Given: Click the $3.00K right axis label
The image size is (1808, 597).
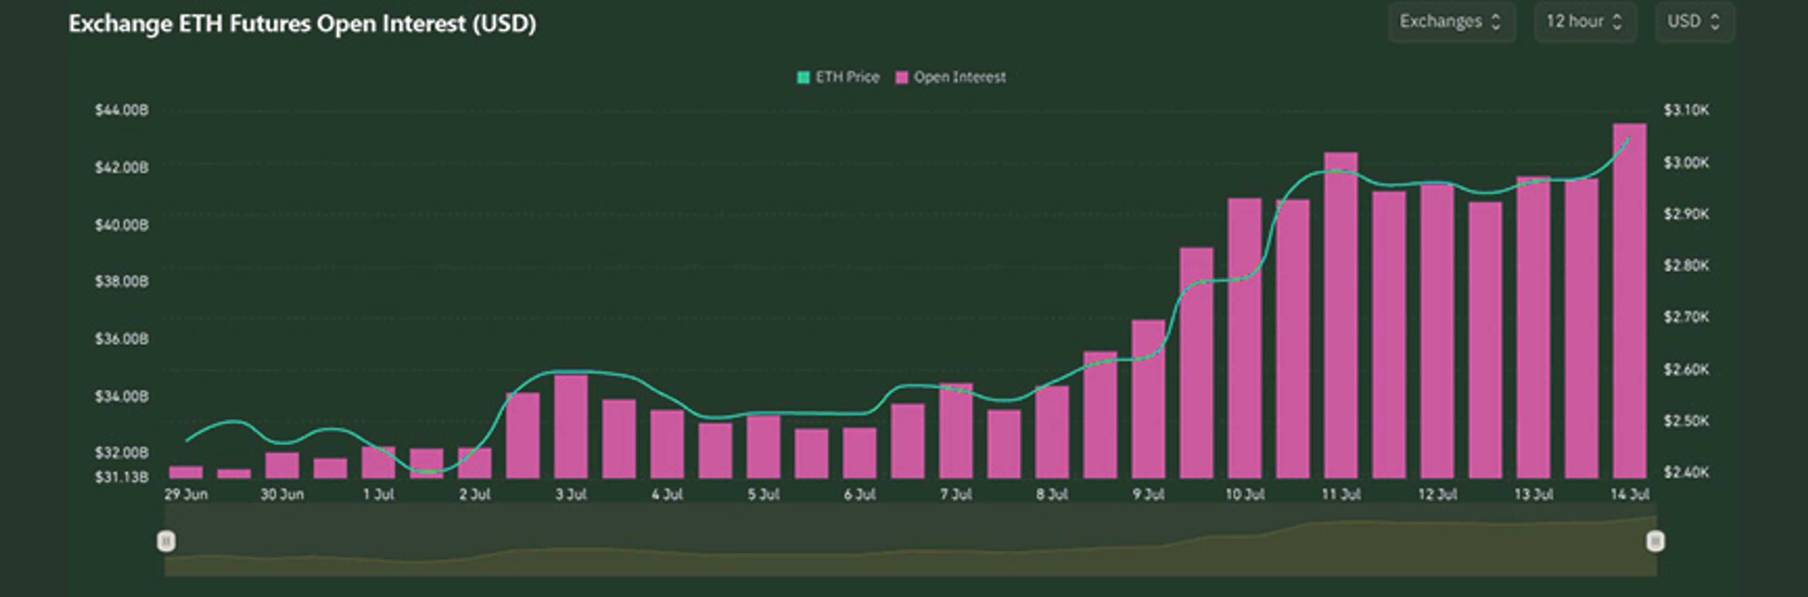Looking at the screenshot, I should tap(1686, 163).
